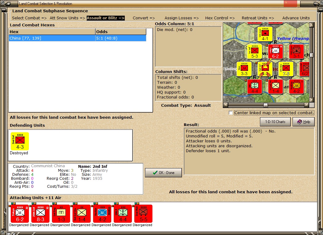The image size is (323, 235).
Task: Click the Advance Units subphase step
Action: [296, 18]
